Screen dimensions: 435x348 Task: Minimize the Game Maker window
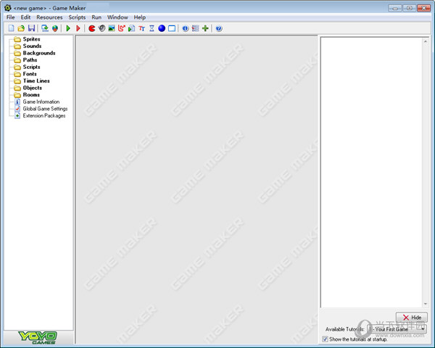click(x=395, y=8)
